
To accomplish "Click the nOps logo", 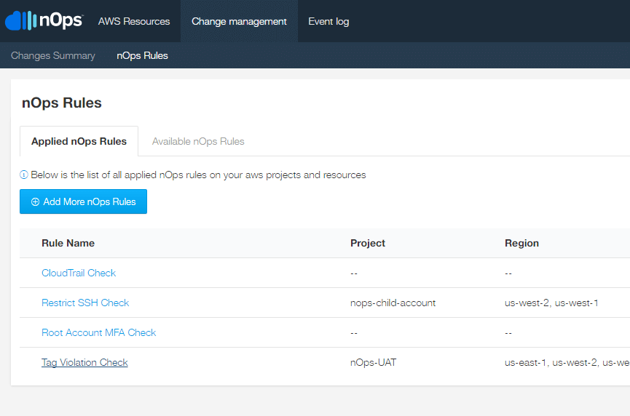I will 44,20.
